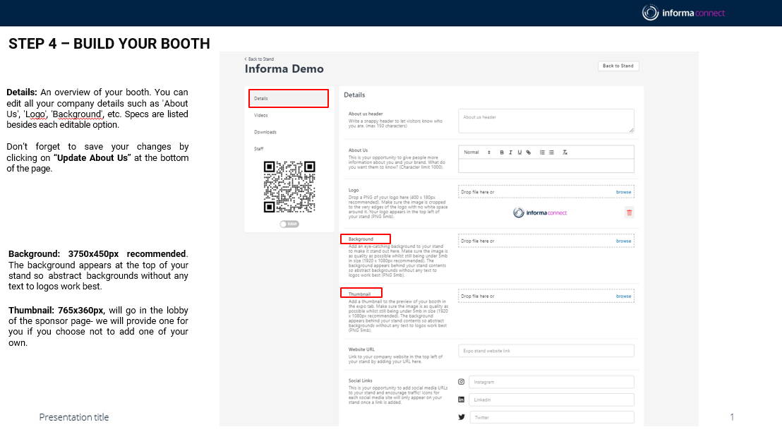Browse for a background image file
This screenshot has height=432, width=782.
(623, 241)
